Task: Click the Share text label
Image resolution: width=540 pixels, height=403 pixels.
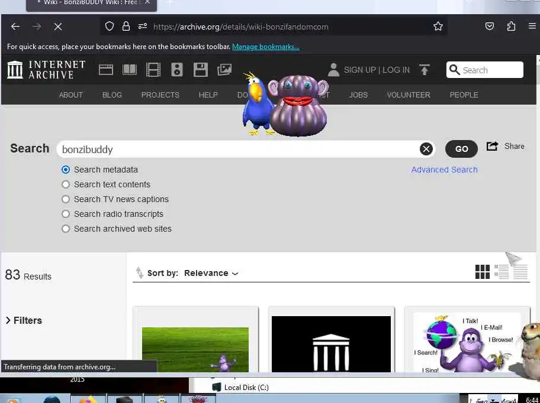Action: pos(514,147)
